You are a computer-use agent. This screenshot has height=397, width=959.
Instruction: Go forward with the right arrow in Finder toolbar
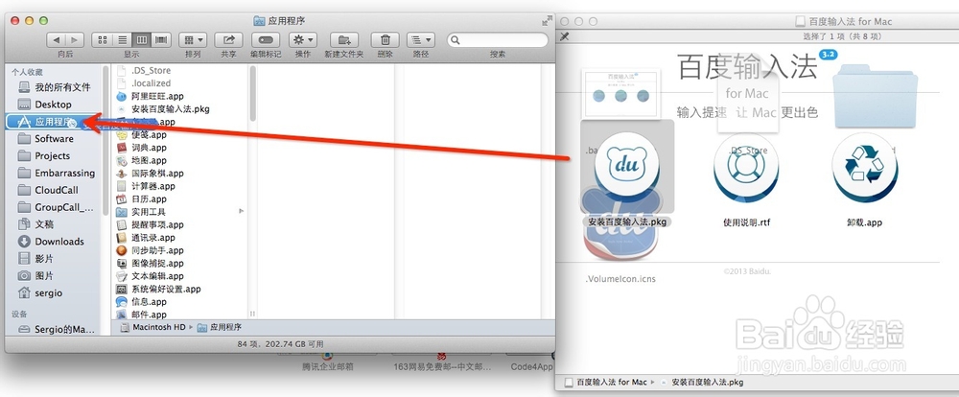pyautogui.click(x=74, y=40)
